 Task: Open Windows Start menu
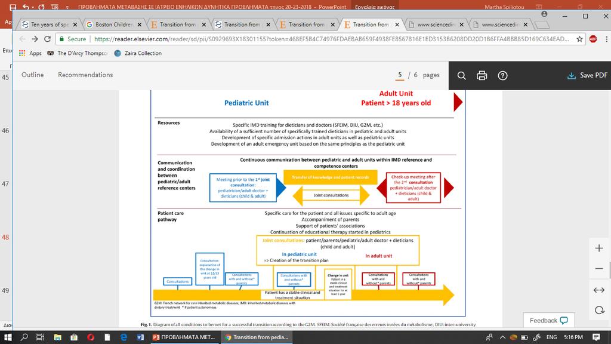[x=8, y=337]
